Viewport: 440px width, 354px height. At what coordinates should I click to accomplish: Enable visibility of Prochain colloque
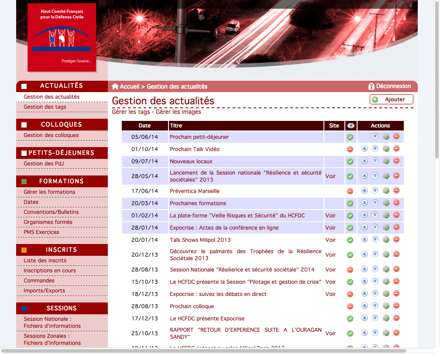350,306
